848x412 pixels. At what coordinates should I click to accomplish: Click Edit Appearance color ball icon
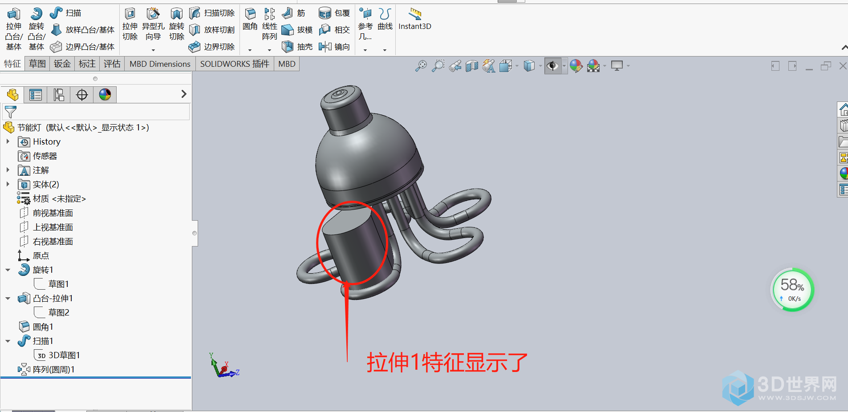pos(576,66)
